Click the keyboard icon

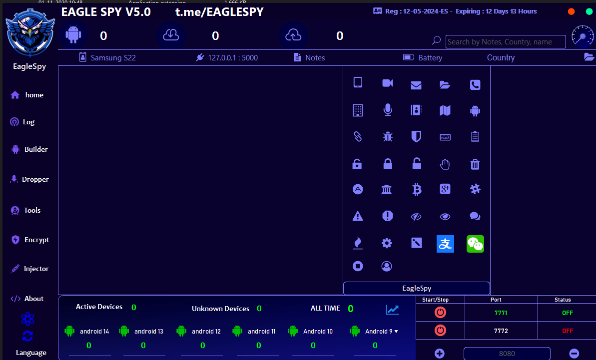point(445,137)
